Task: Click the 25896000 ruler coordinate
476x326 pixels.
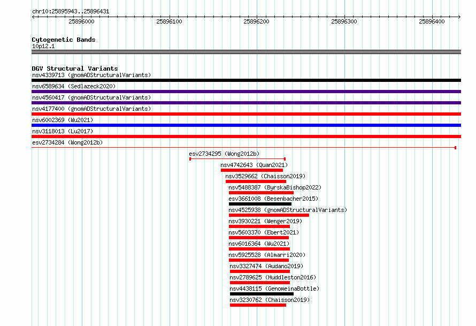Action: coord(81,21)
